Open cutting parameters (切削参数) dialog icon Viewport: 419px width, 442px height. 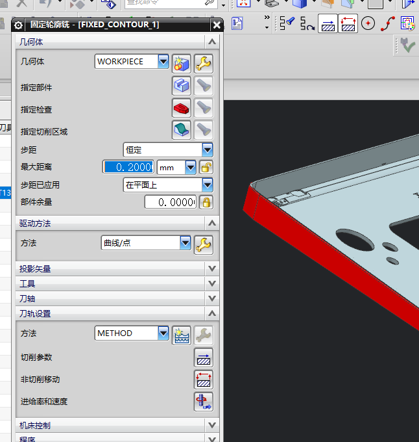click(203, 357)
